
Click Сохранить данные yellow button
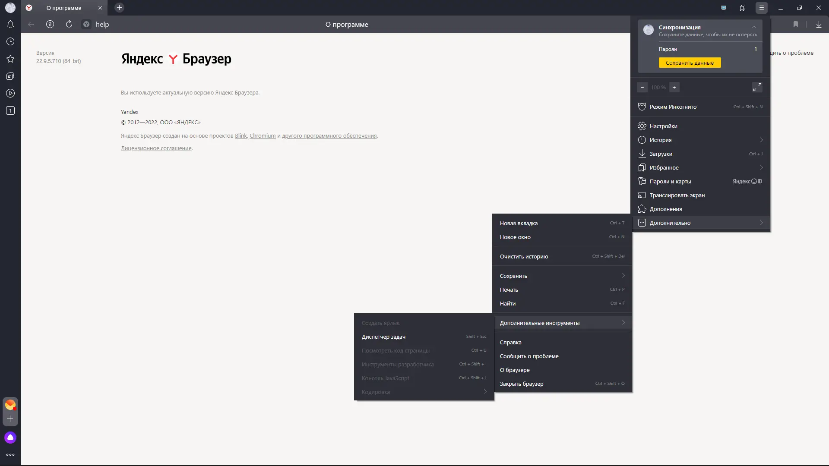(690, 63)
